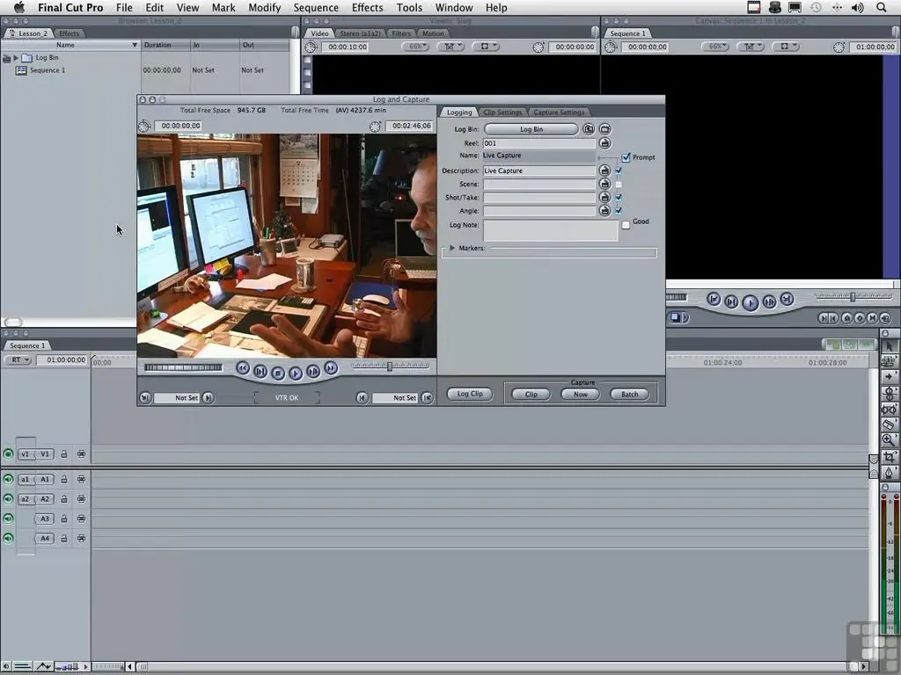The height and width of the screenshot is (675, 901).
Task: Lock the A1 audio track
Action: [63, 479]
